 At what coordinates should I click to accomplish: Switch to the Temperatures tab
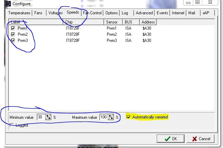pos(19,13)
